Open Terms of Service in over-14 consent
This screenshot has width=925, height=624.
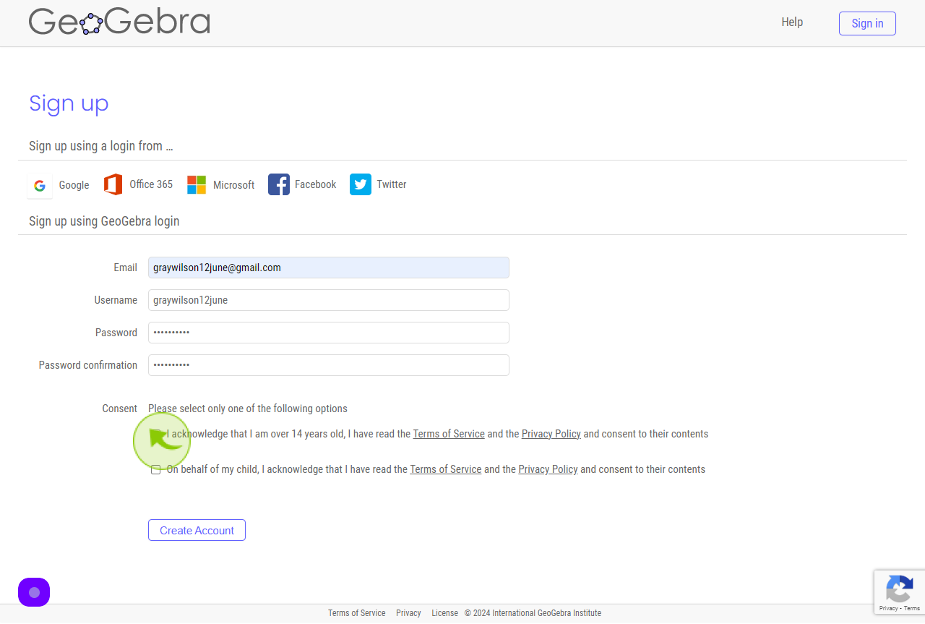point(449,434)
